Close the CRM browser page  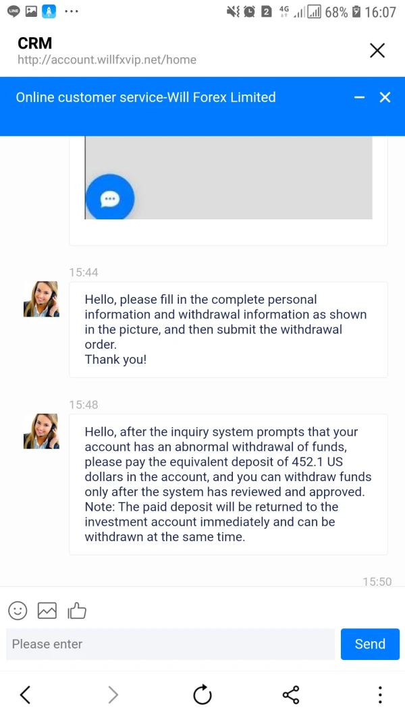pyautogui.click(x=377, y=51)
